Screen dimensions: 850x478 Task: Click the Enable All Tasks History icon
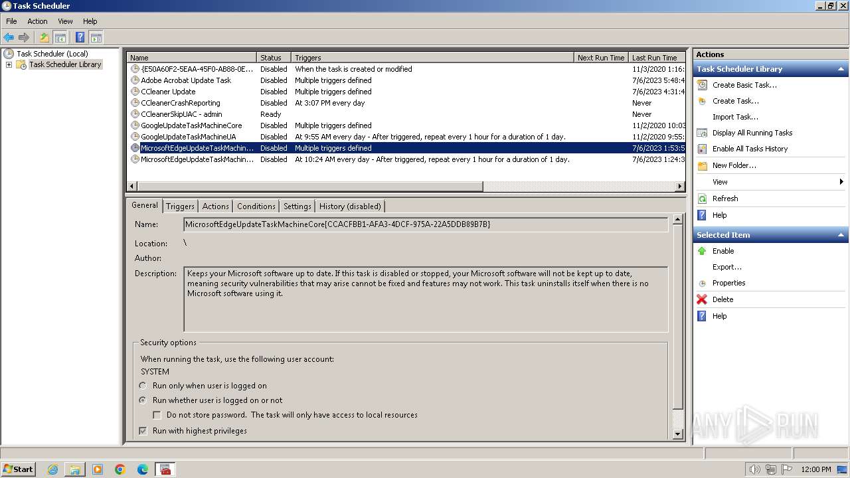702,149
